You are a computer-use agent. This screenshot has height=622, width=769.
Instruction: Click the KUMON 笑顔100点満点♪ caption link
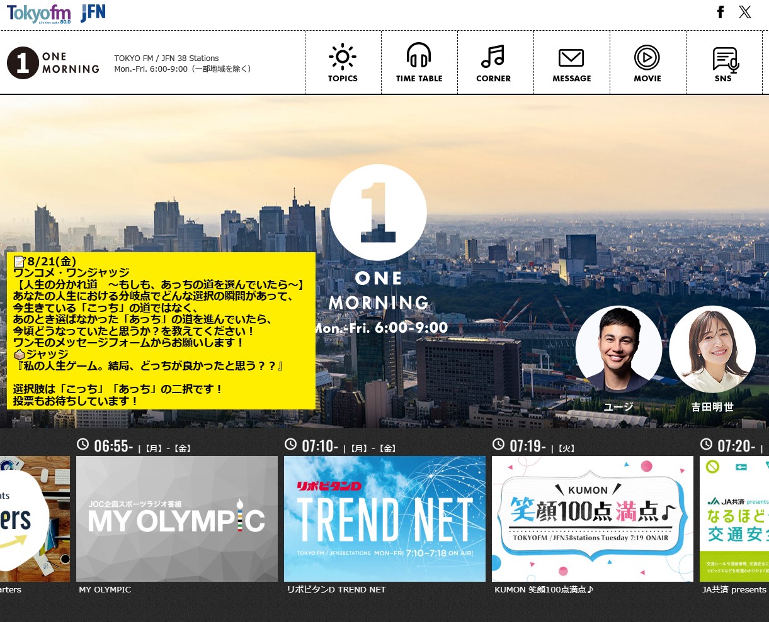coord(544,590)
